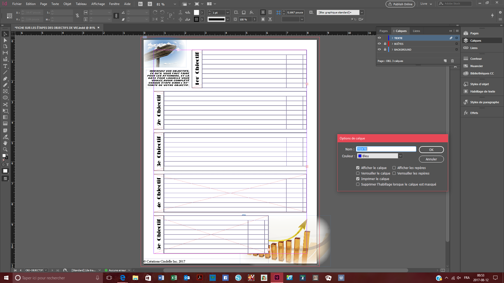Expand the BOÎTES layer group
This screenshot has width=504, height=283.
pos(392,43)
